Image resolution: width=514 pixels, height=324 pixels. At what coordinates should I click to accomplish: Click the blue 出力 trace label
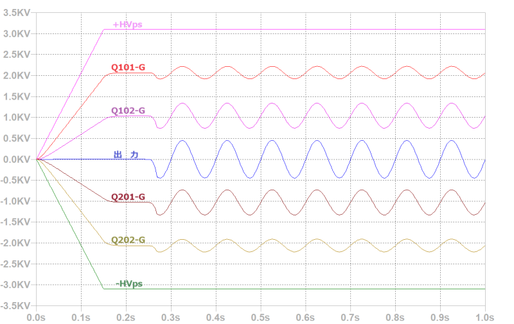pos(126,154)
